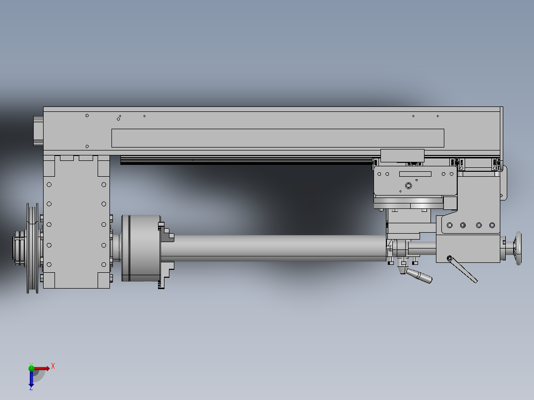This screenshot has width=534, height=400.
Task: Select the carriage plate with the slot
Action: pyautogui.click(x=416, y=181)
